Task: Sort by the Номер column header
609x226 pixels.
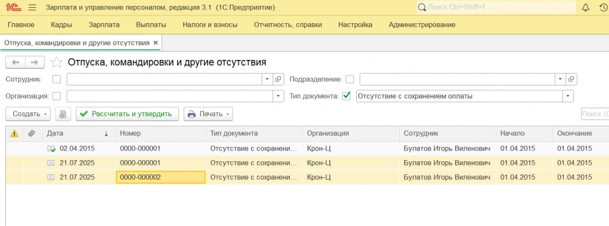Action: point(161,133)
